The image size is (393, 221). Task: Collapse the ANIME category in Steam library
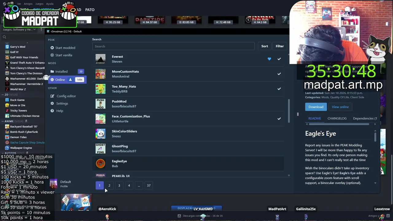(3, 121)
